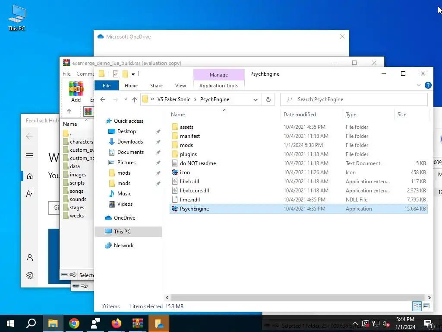Open notification center in taskbar
This screenshot has height=332, width=442.
(428, 323)
